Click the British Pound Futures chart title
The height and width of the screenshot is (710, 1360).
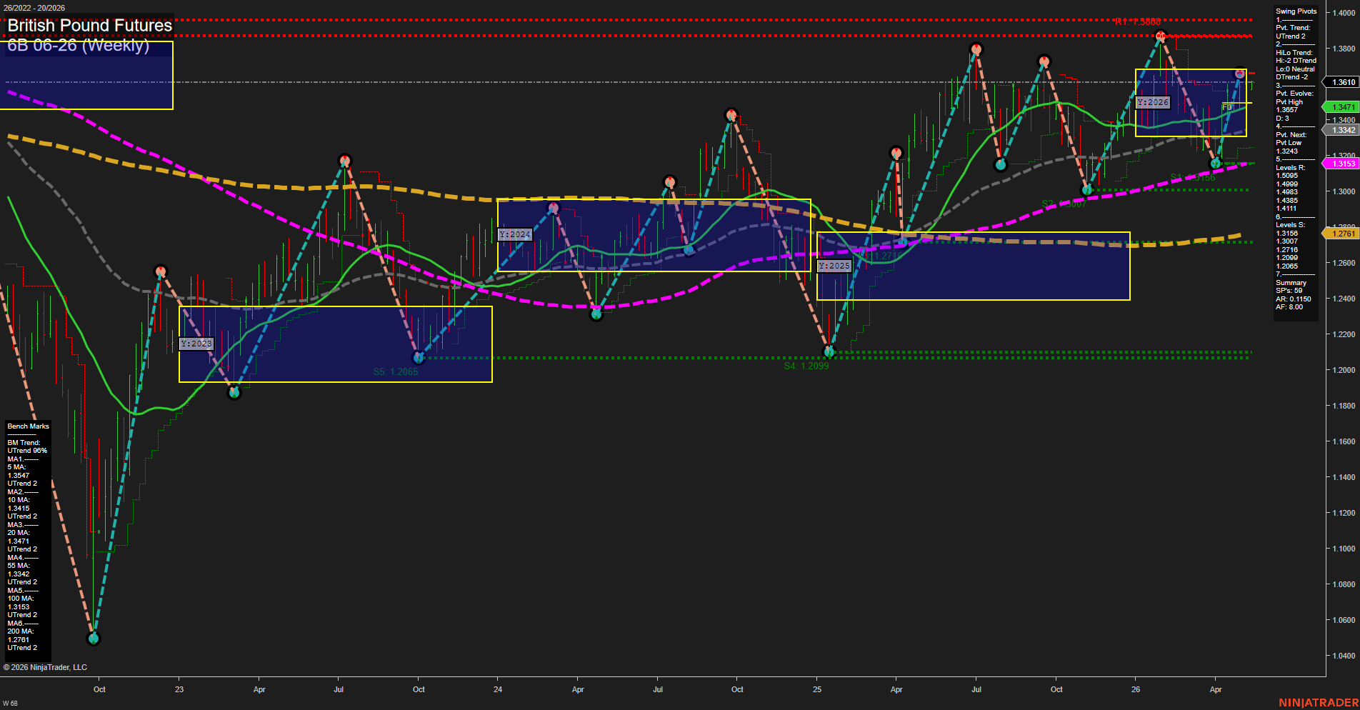coord(90,26)
